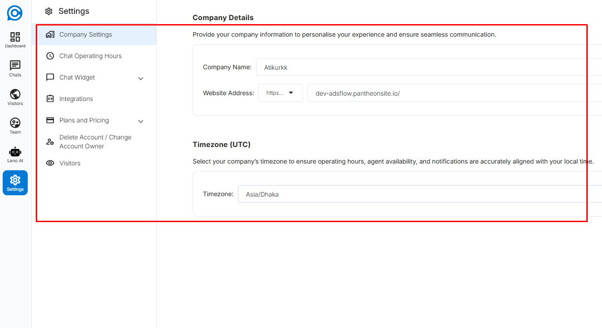Click the Plans and Pricing card icon

(51, 120)
